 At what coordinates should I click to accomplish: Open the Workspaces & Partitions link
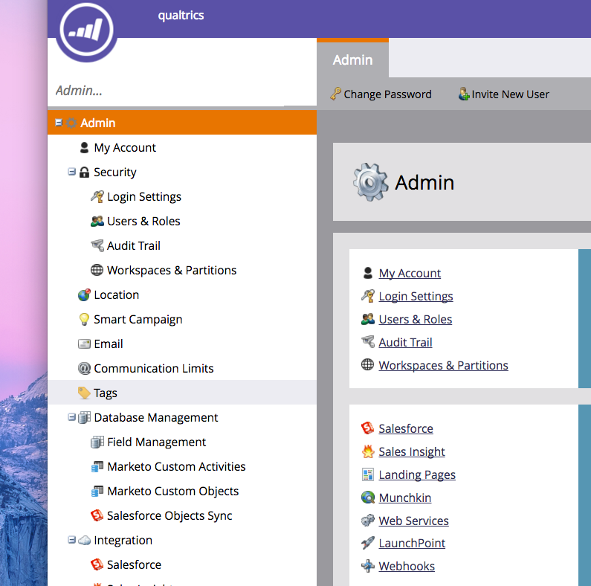(443, 365)
